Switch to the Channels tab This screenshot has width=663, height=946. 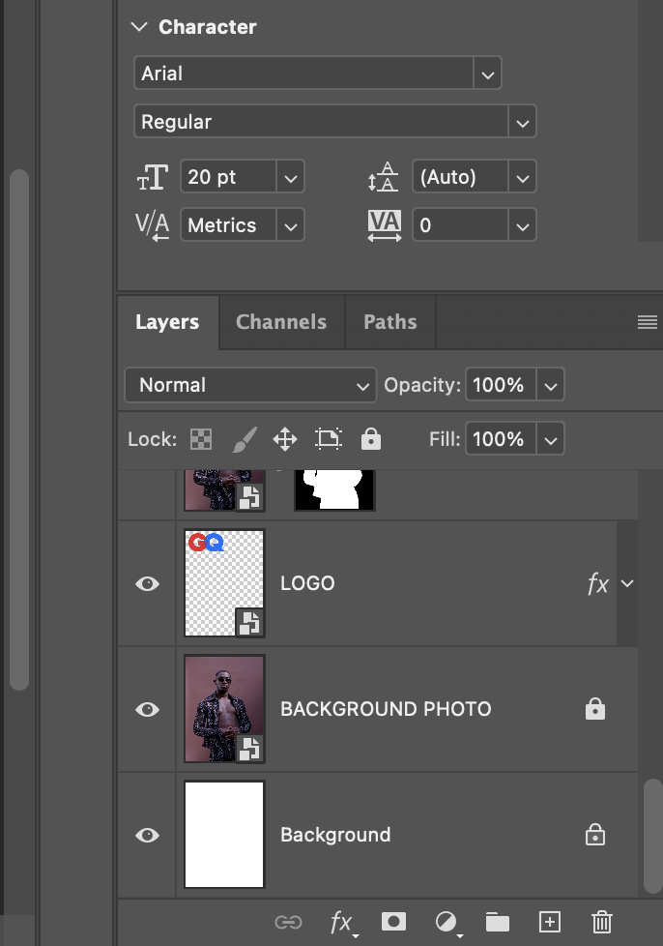[x=281, y=322]
